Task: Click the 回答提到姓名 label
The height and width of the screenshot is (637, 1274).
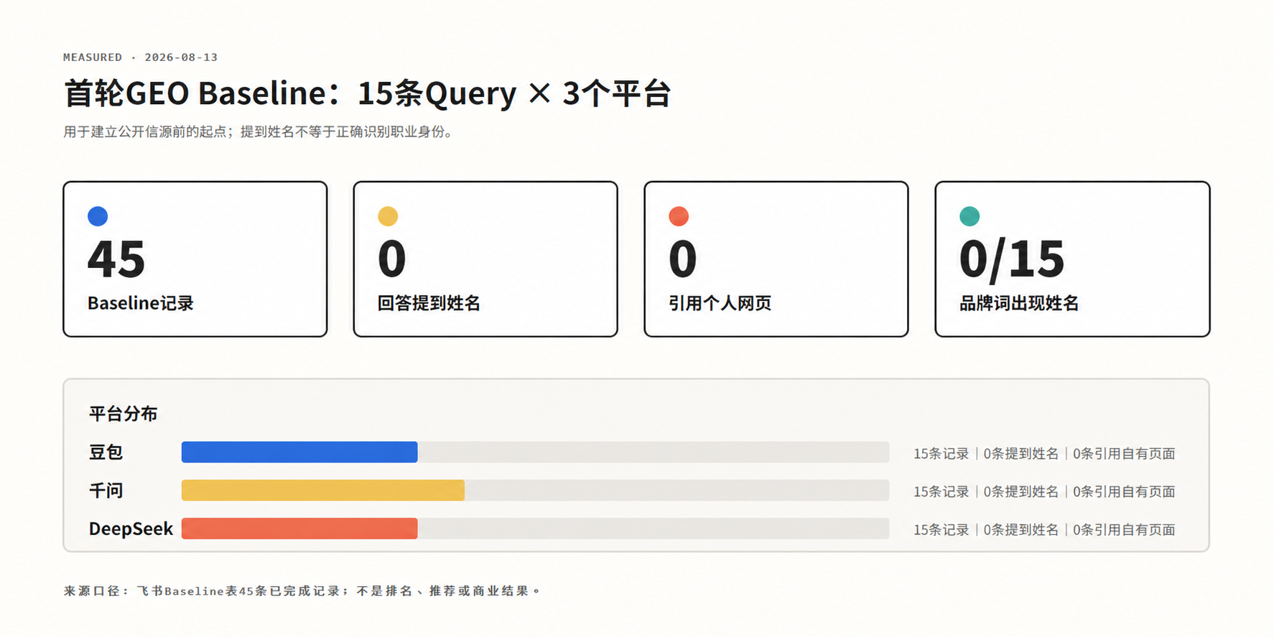Action: click(x=429, y=303)
